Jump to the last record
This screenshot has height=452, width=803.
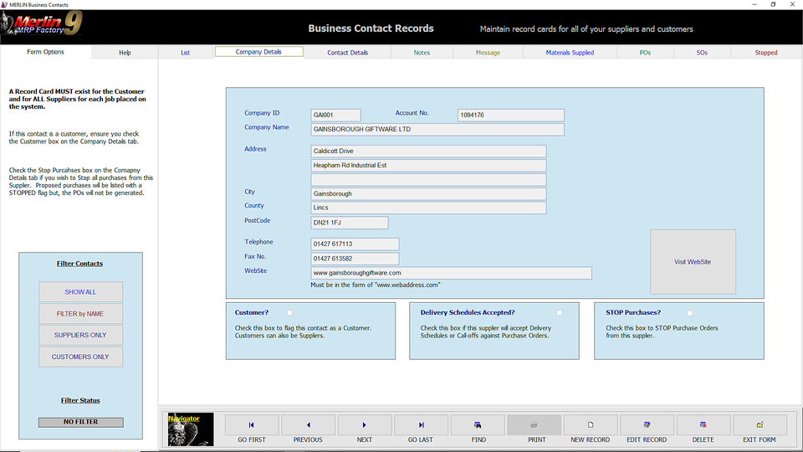[x=421, y=425]
